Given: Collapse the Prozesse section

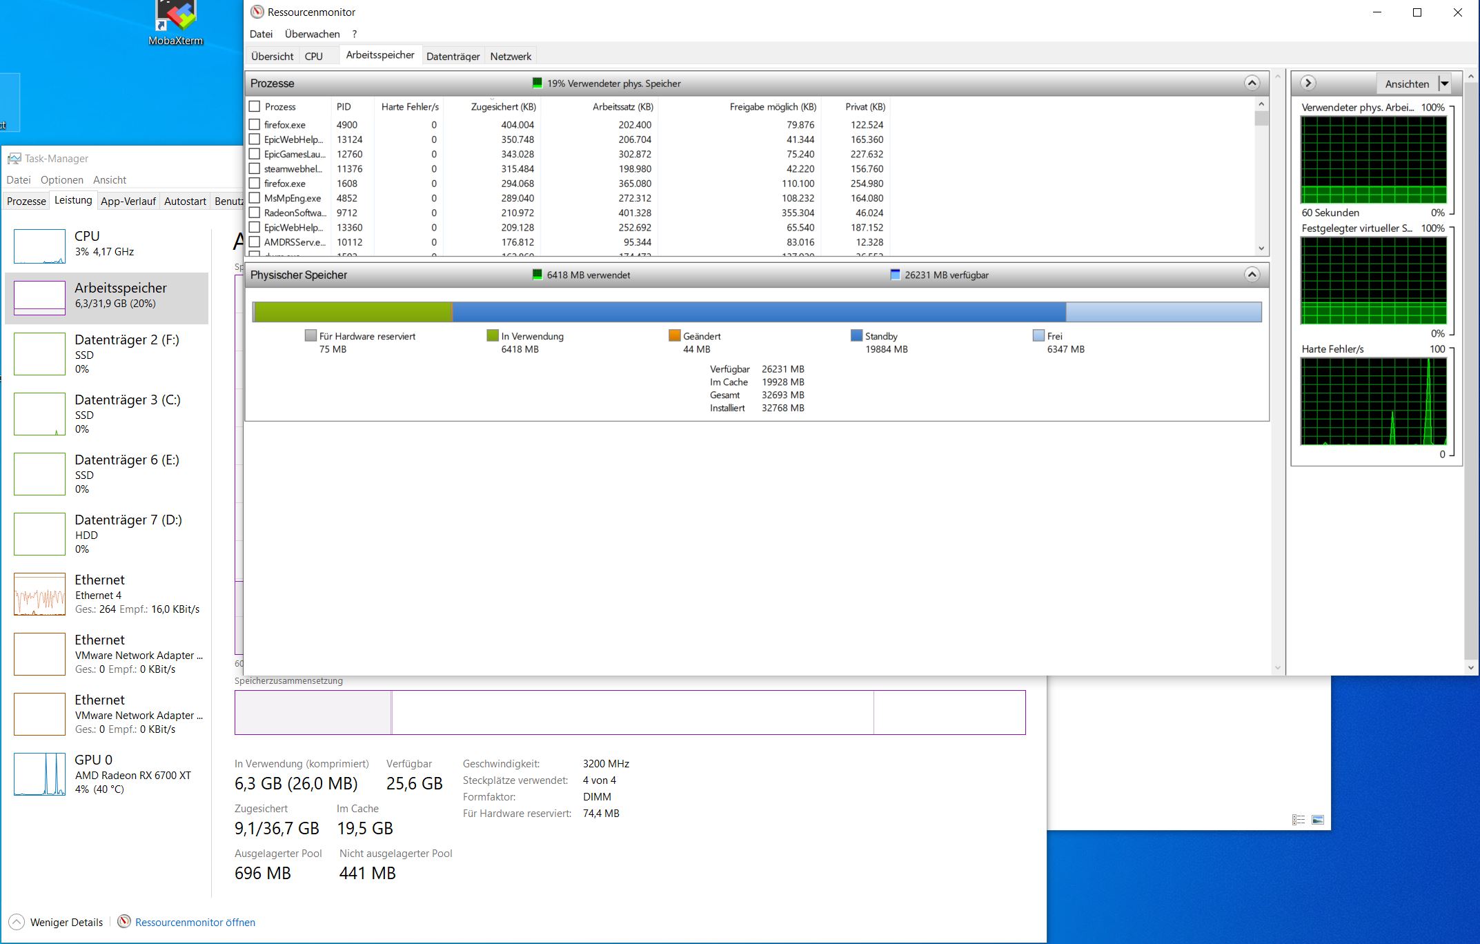Looking at the screenshot, I should coord(1252,83).
